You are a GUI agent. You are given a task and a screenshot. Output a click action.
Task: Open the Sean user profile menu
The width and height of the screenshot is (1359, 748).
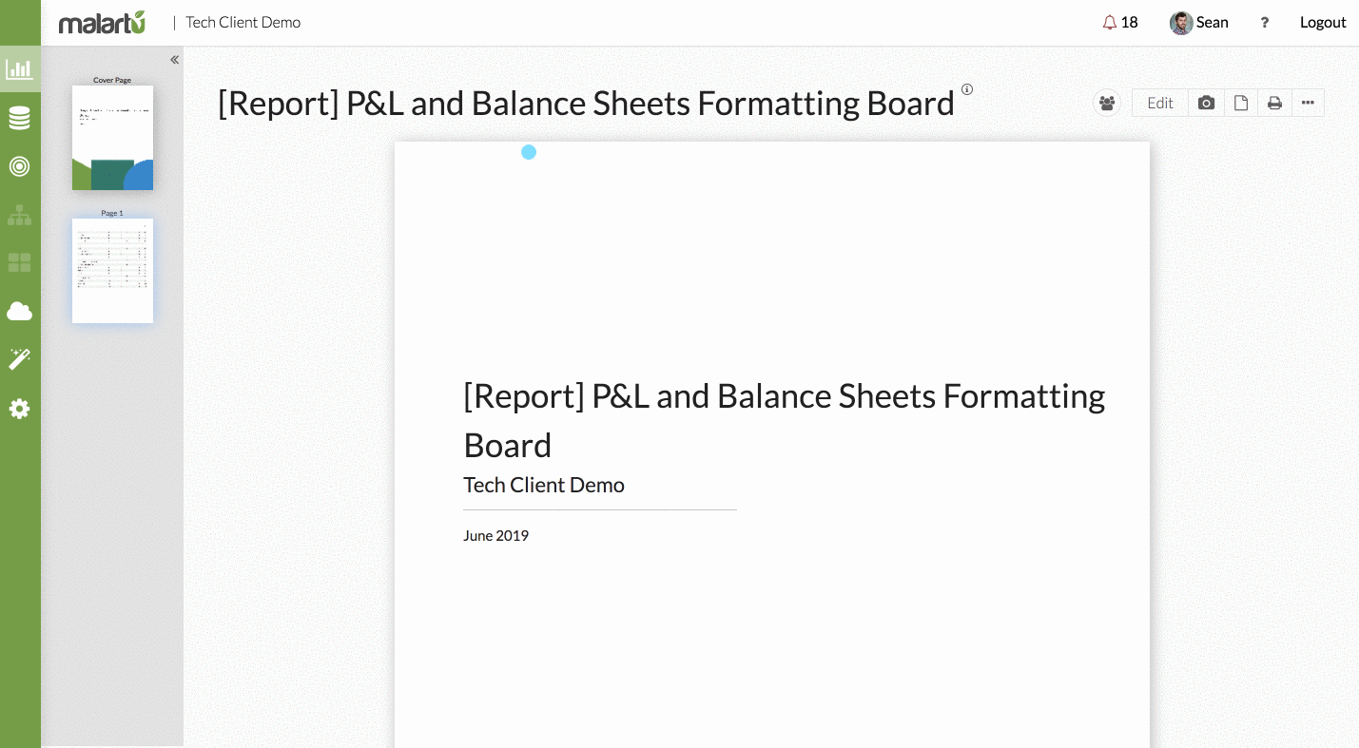tap(1199, 23)
